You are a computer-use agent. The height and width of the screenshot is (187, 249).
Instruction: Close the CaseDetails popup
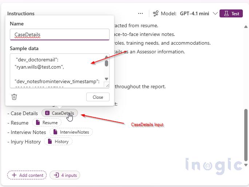[98, 97]
